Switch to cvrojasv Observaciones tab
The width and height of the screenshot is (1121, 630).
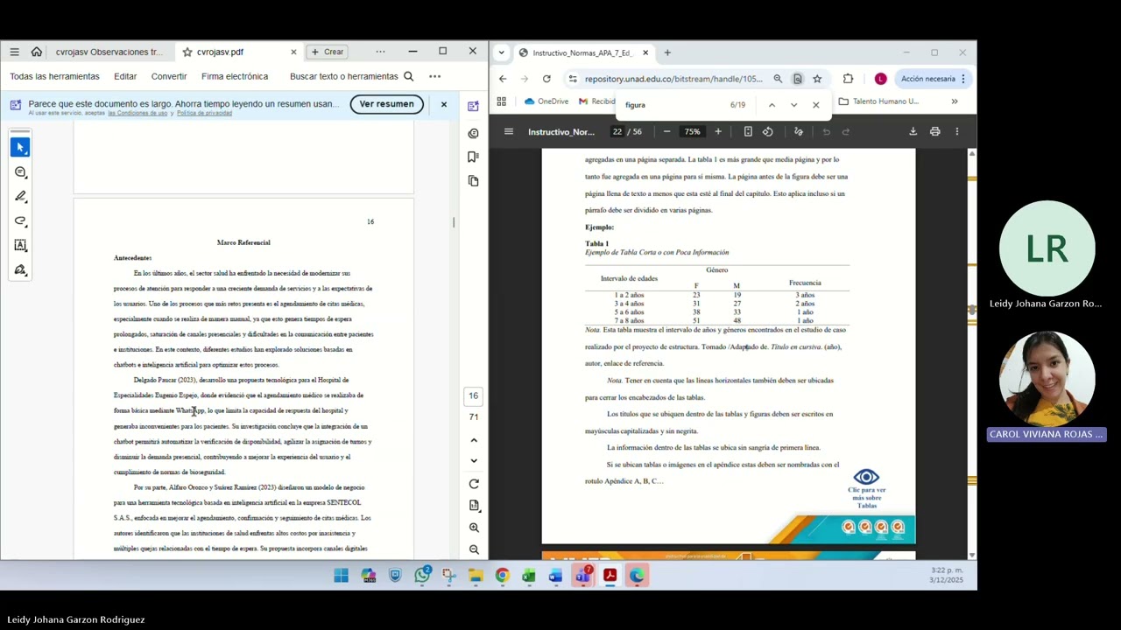[x=109, y=52]
